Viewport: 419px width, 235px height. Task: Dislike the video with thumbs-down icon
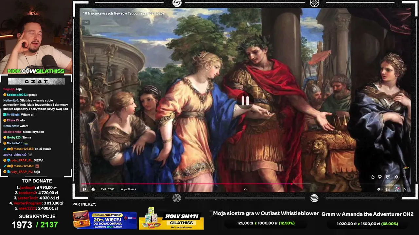click(380, 177)
